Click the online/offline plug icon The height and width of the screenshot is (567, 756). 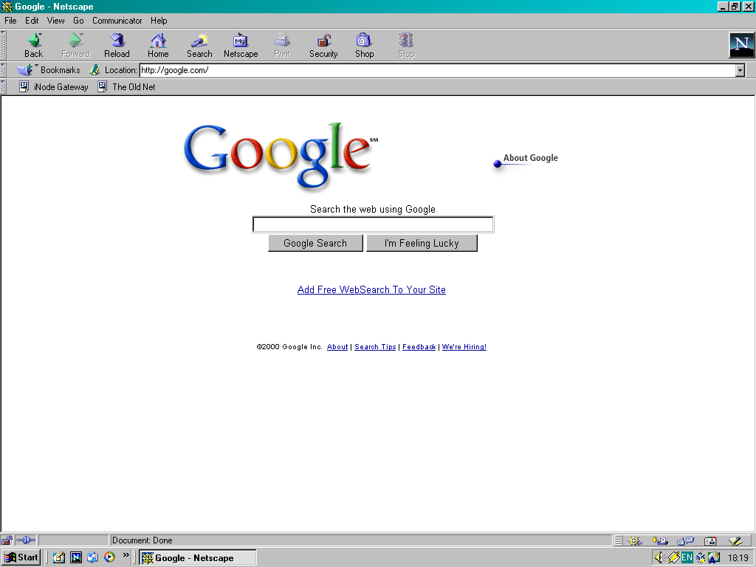click(x=26, y=540)
